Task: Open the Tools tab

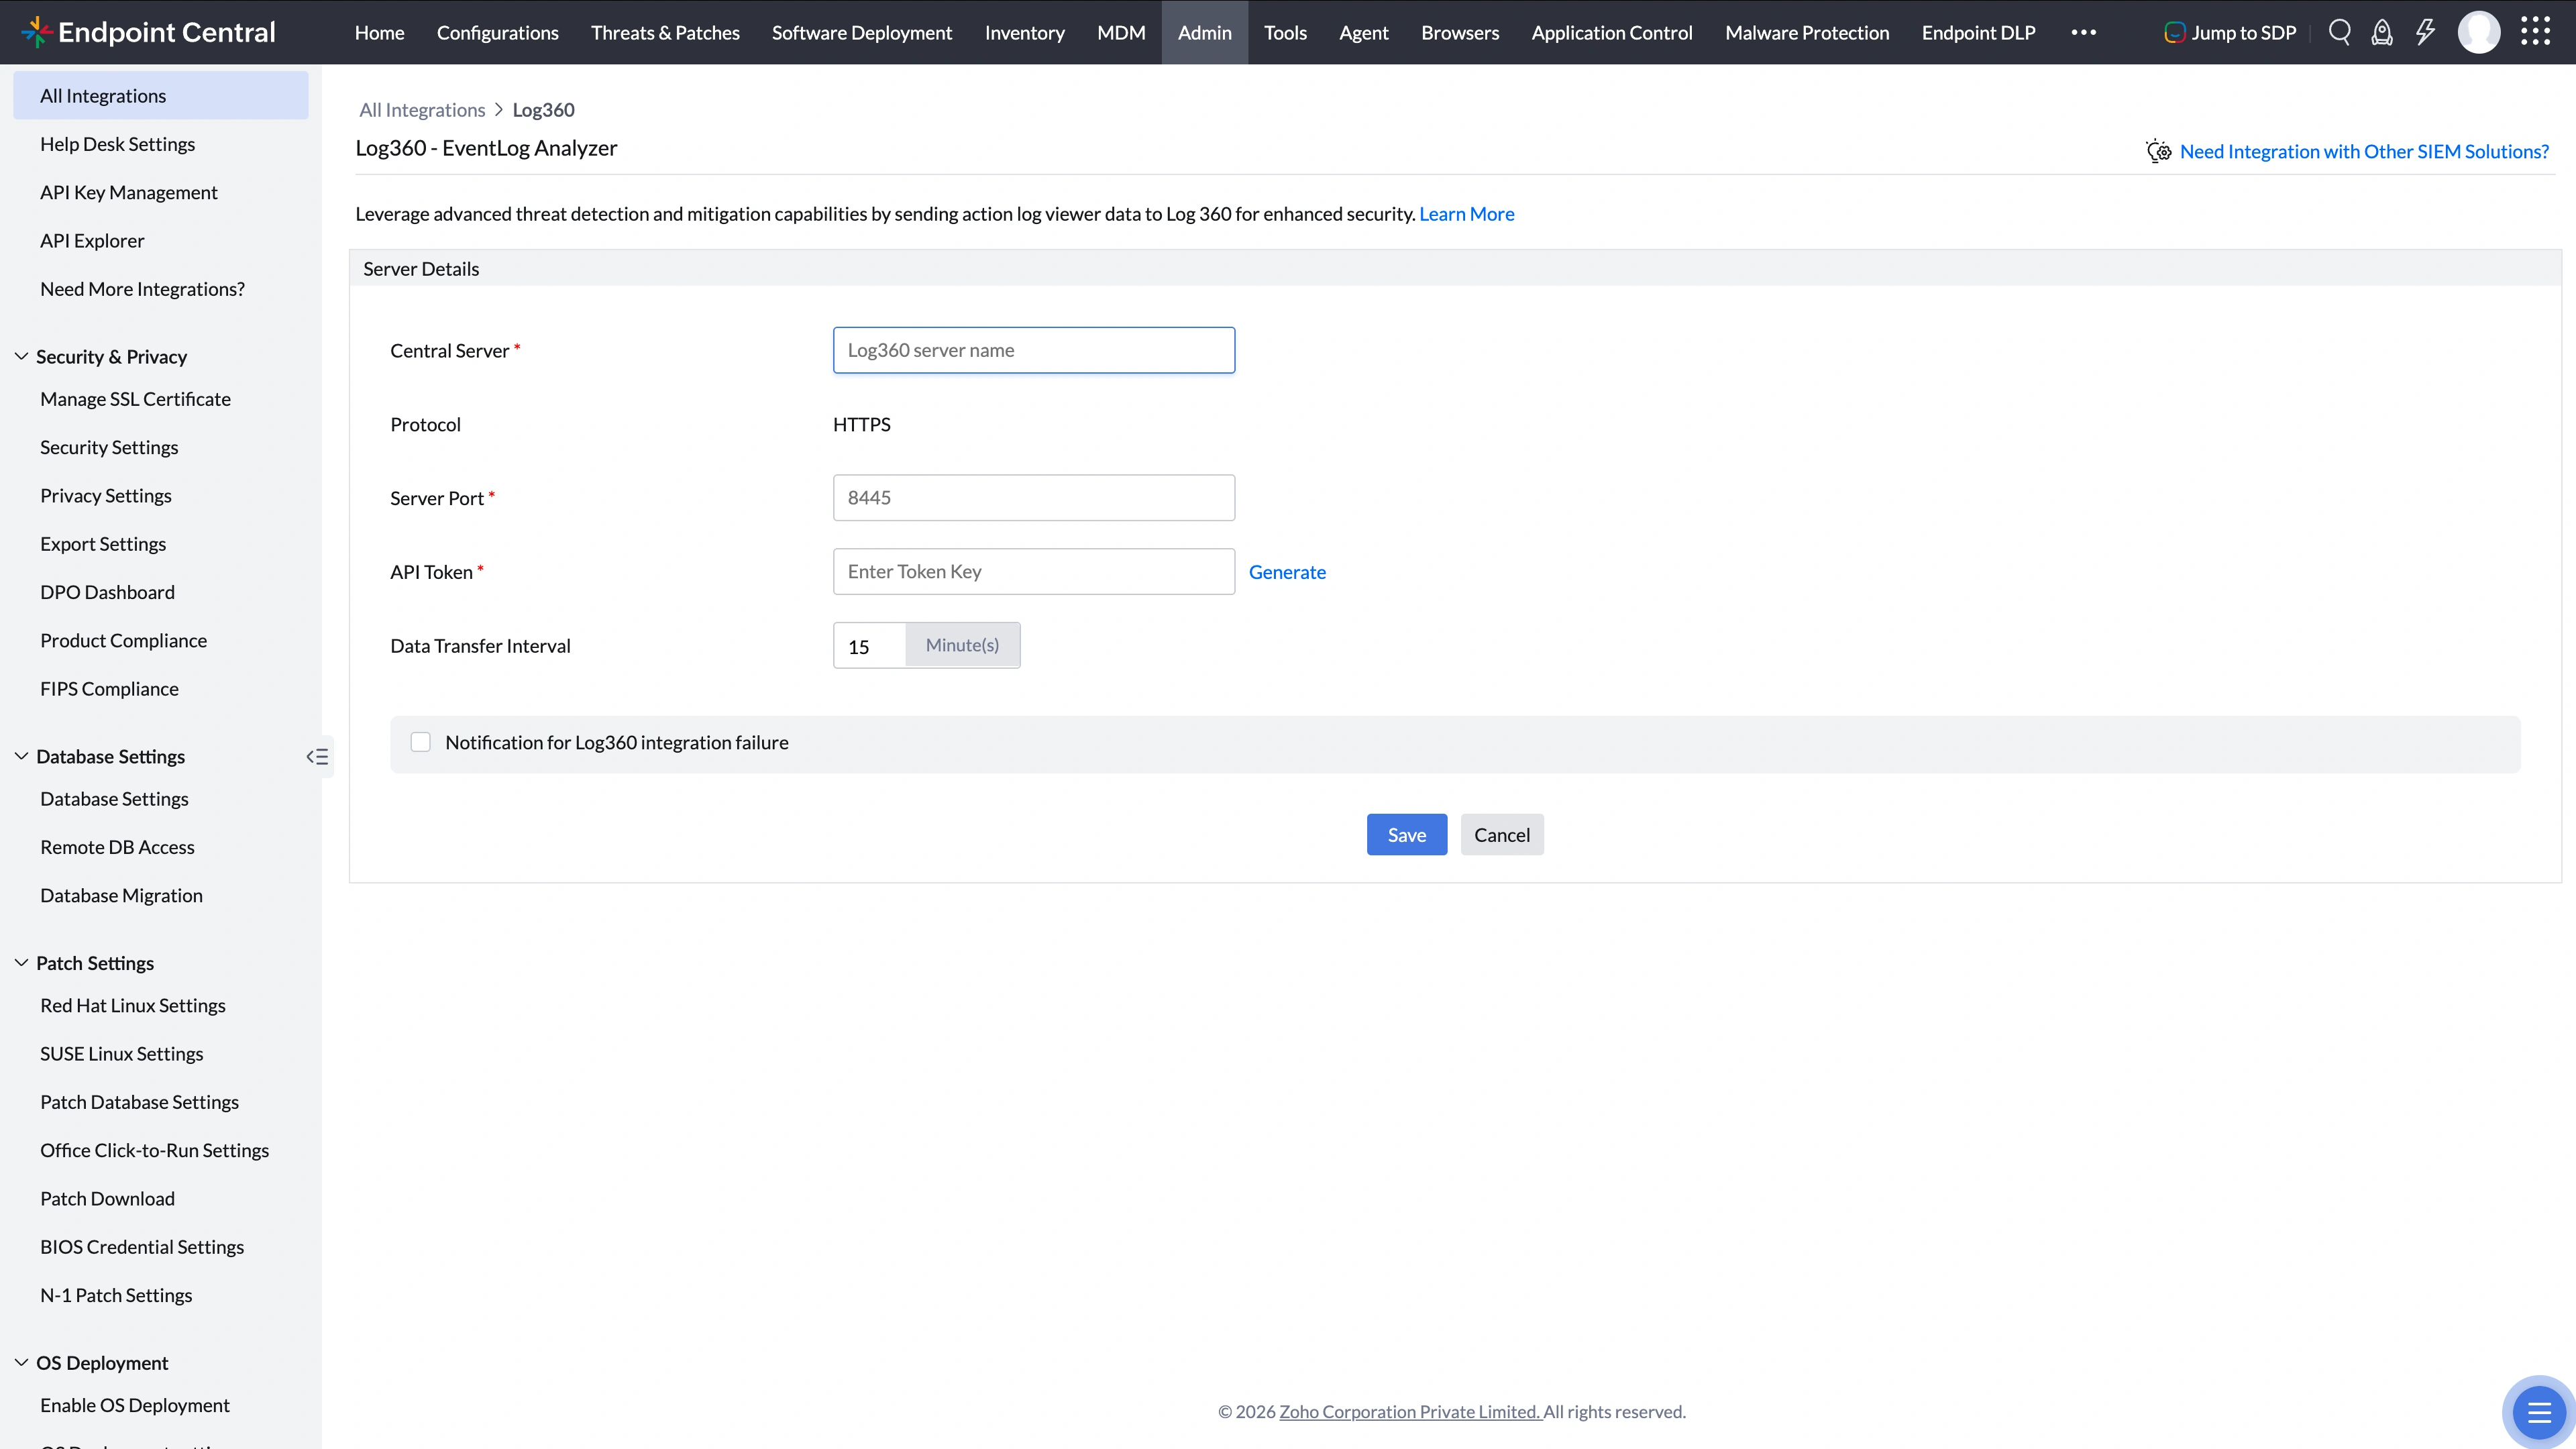Action: coord(1285,32)
